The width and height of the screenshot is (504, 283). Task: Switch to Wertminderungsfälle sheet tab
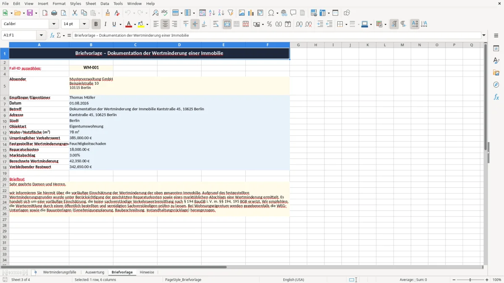(x=60, y=272)
